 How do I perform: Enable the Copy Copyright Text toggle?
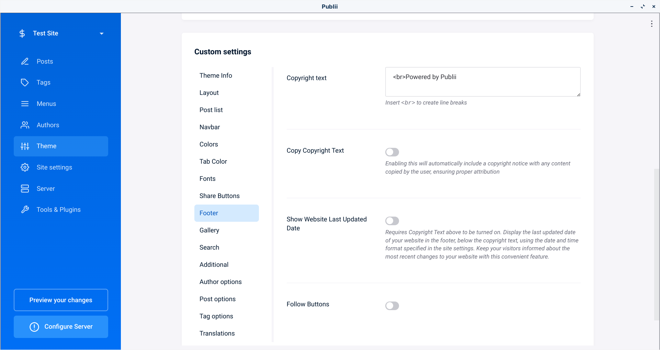coord(392,152)
